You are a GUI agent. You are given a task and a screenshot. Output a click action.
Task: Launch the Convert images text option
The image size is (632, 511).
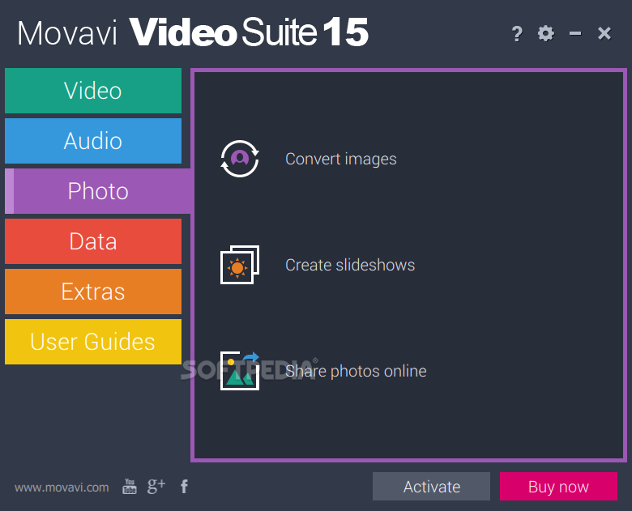point(341,160)
